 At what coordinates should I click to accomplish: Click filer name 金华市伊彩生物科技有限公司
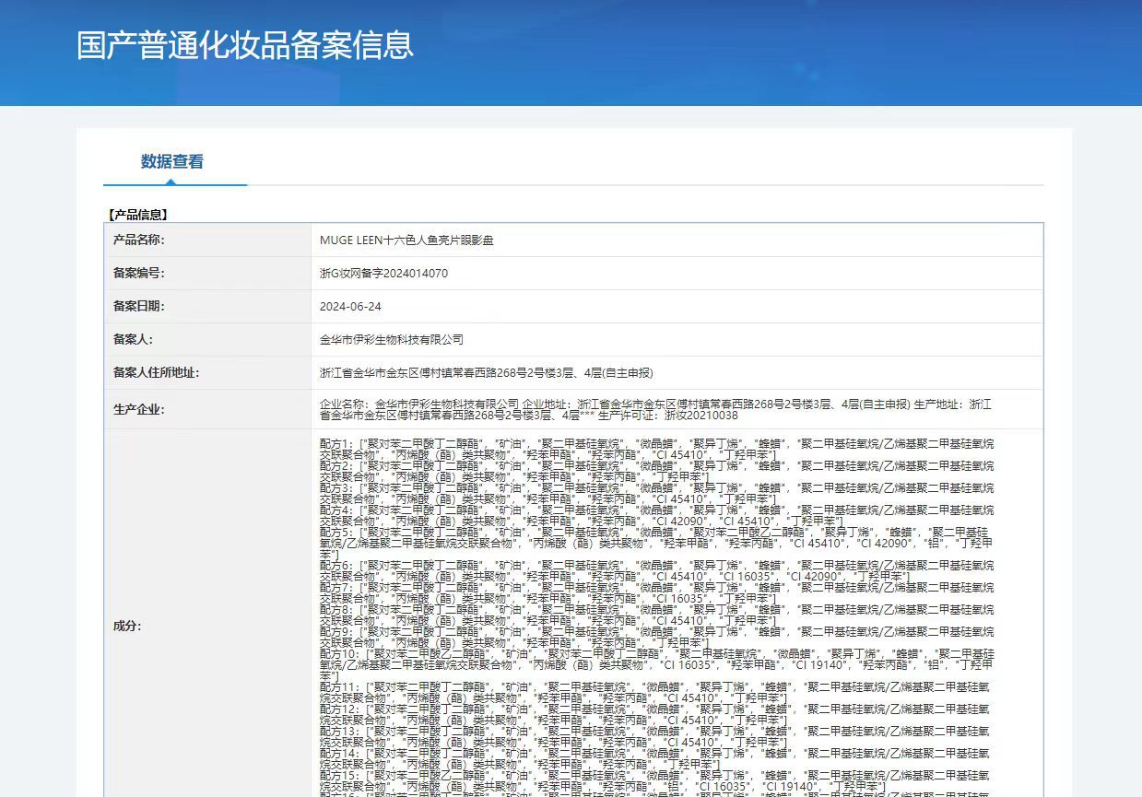[392, 340]
